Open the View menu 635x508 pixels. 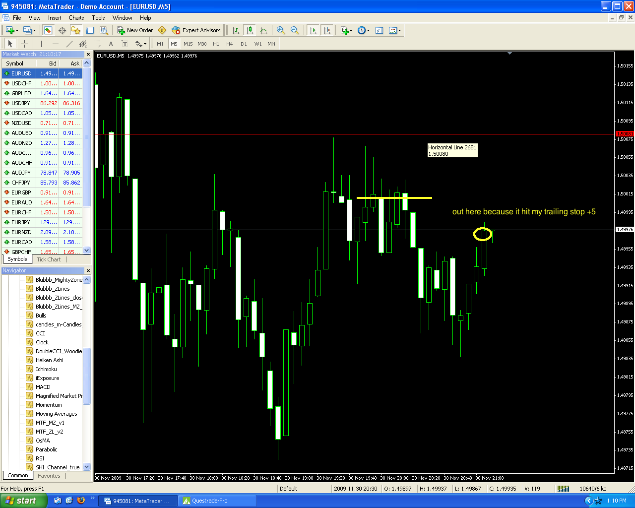click(35, 18)
